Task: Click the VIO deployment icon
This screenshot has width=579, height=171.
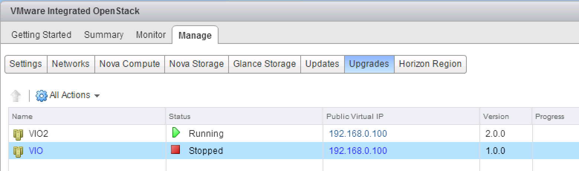Action: click(18, 151)
